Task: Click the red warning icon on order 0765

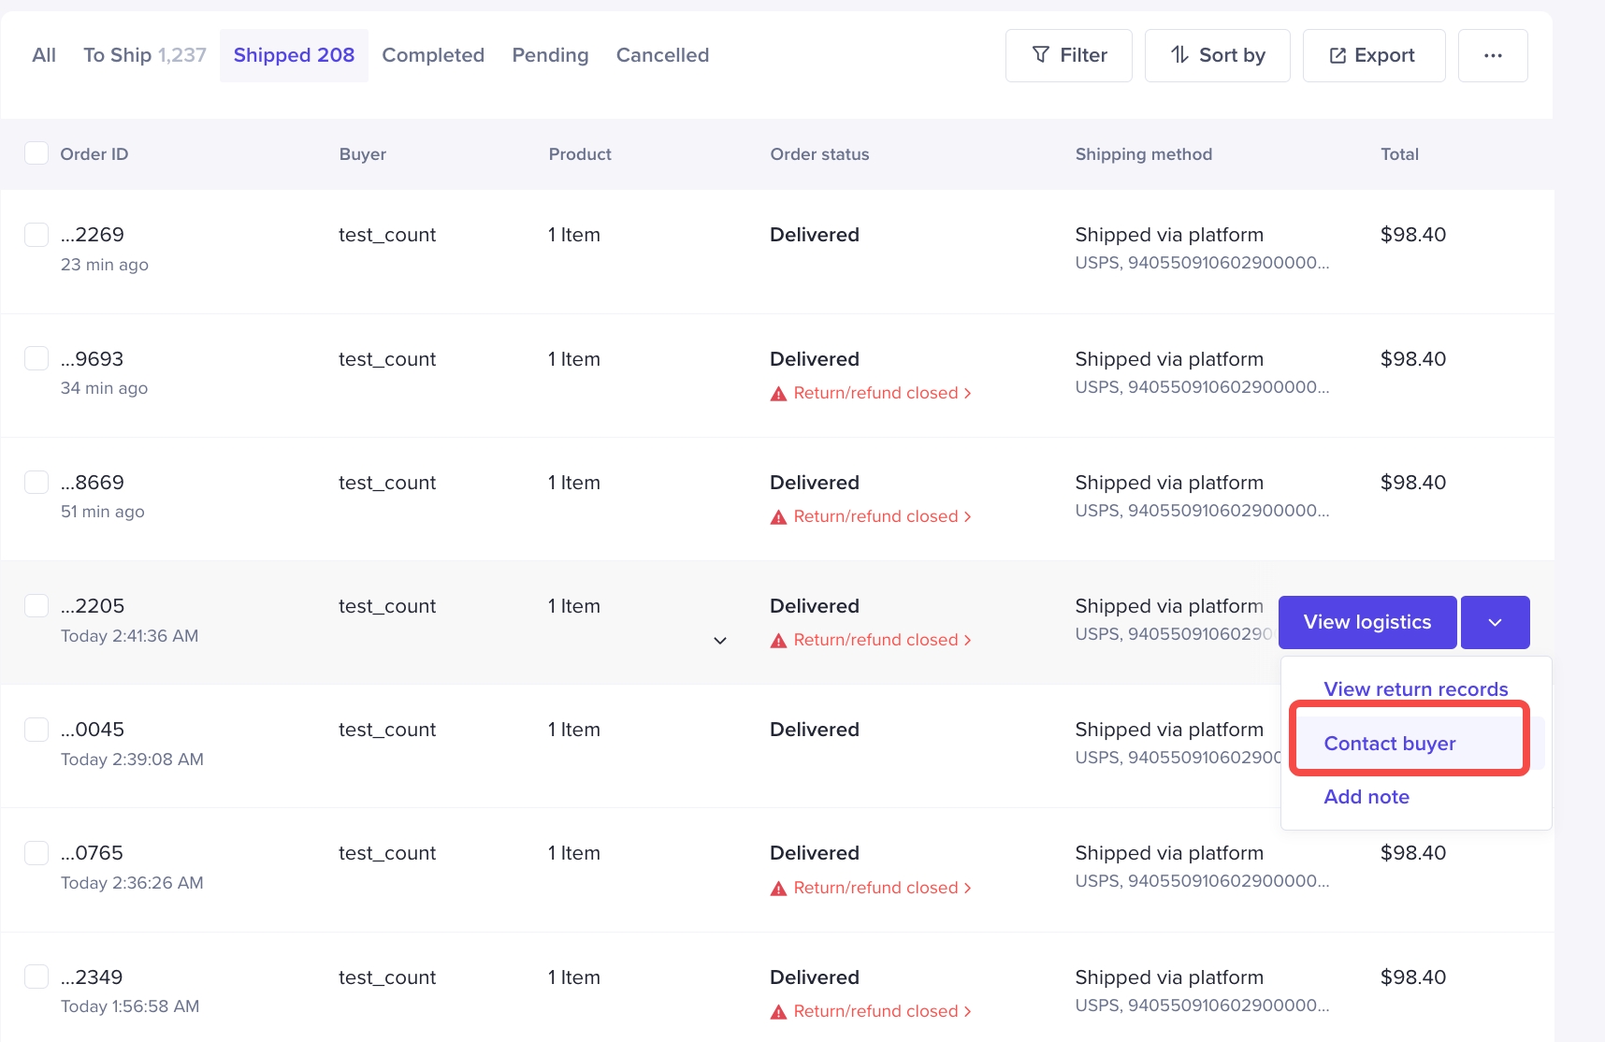Action: [778, 889]
